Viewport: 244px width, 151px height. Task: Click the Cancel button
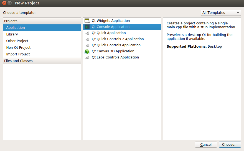(206, 145)
